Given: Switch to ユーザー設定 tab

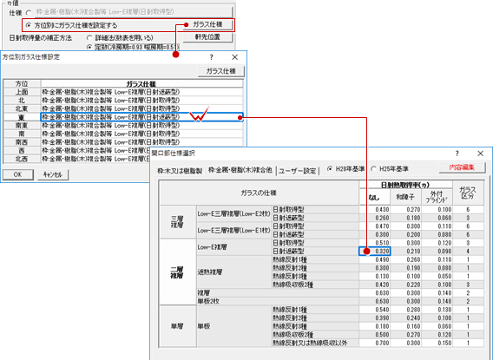Looking at the screenshot, I should 298,171.
